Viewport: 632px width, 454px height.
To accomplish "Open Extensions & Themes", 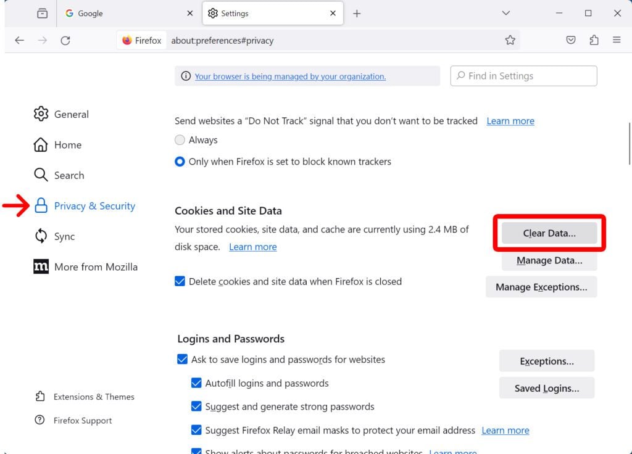I will (x=94, y=397).
